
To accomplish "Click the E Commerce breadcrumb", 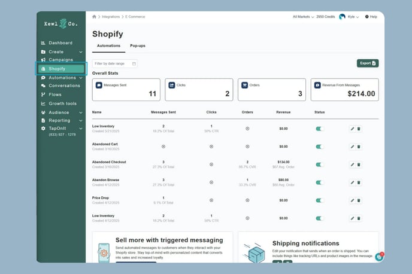I will [135, 17].
